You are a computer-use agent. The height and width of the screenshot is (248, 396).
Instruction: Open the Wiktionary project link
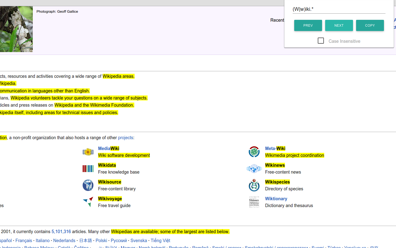point(276,199)
